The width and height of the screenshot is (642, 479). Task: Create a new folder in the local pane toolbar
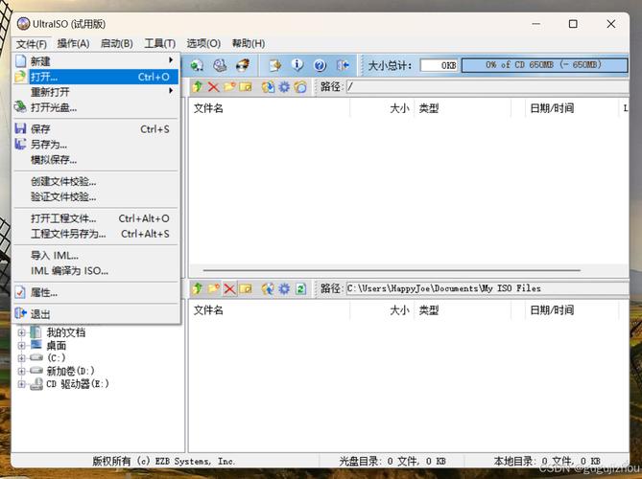(213, 288)
